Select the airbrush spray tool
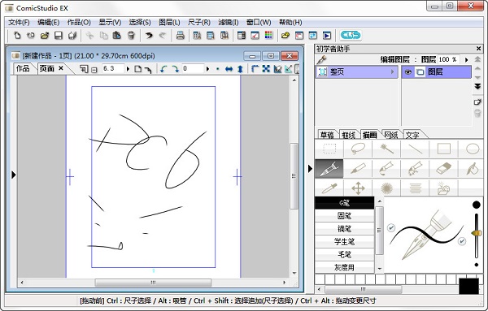 pyautogui.click(x=415, y=169)
